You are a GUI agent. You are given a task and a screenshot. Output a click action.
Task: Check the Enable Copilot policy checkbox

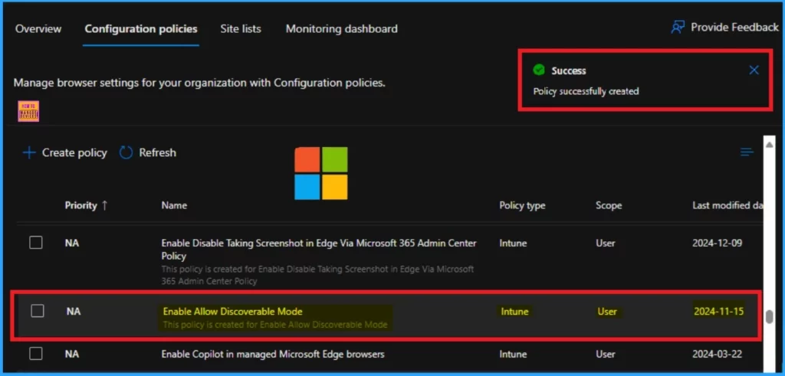click(35, 354)
